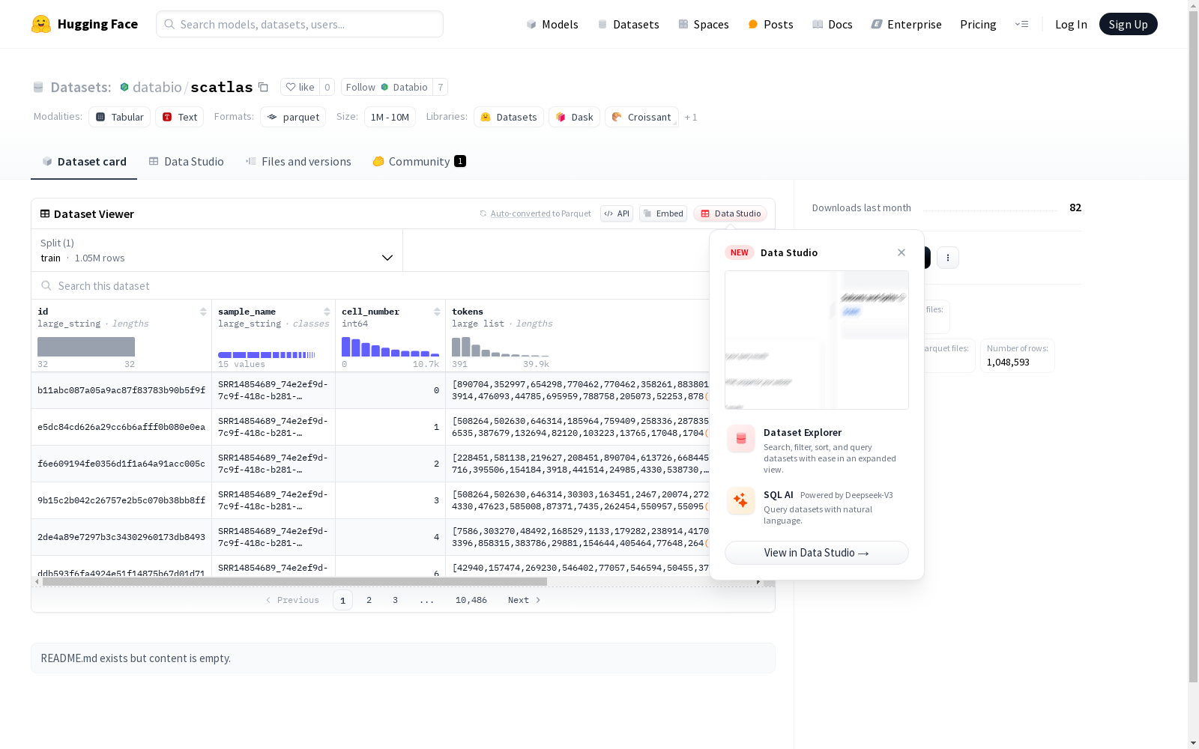
Task: Copy the dataset name scatlas
Action: click(263, 87)
